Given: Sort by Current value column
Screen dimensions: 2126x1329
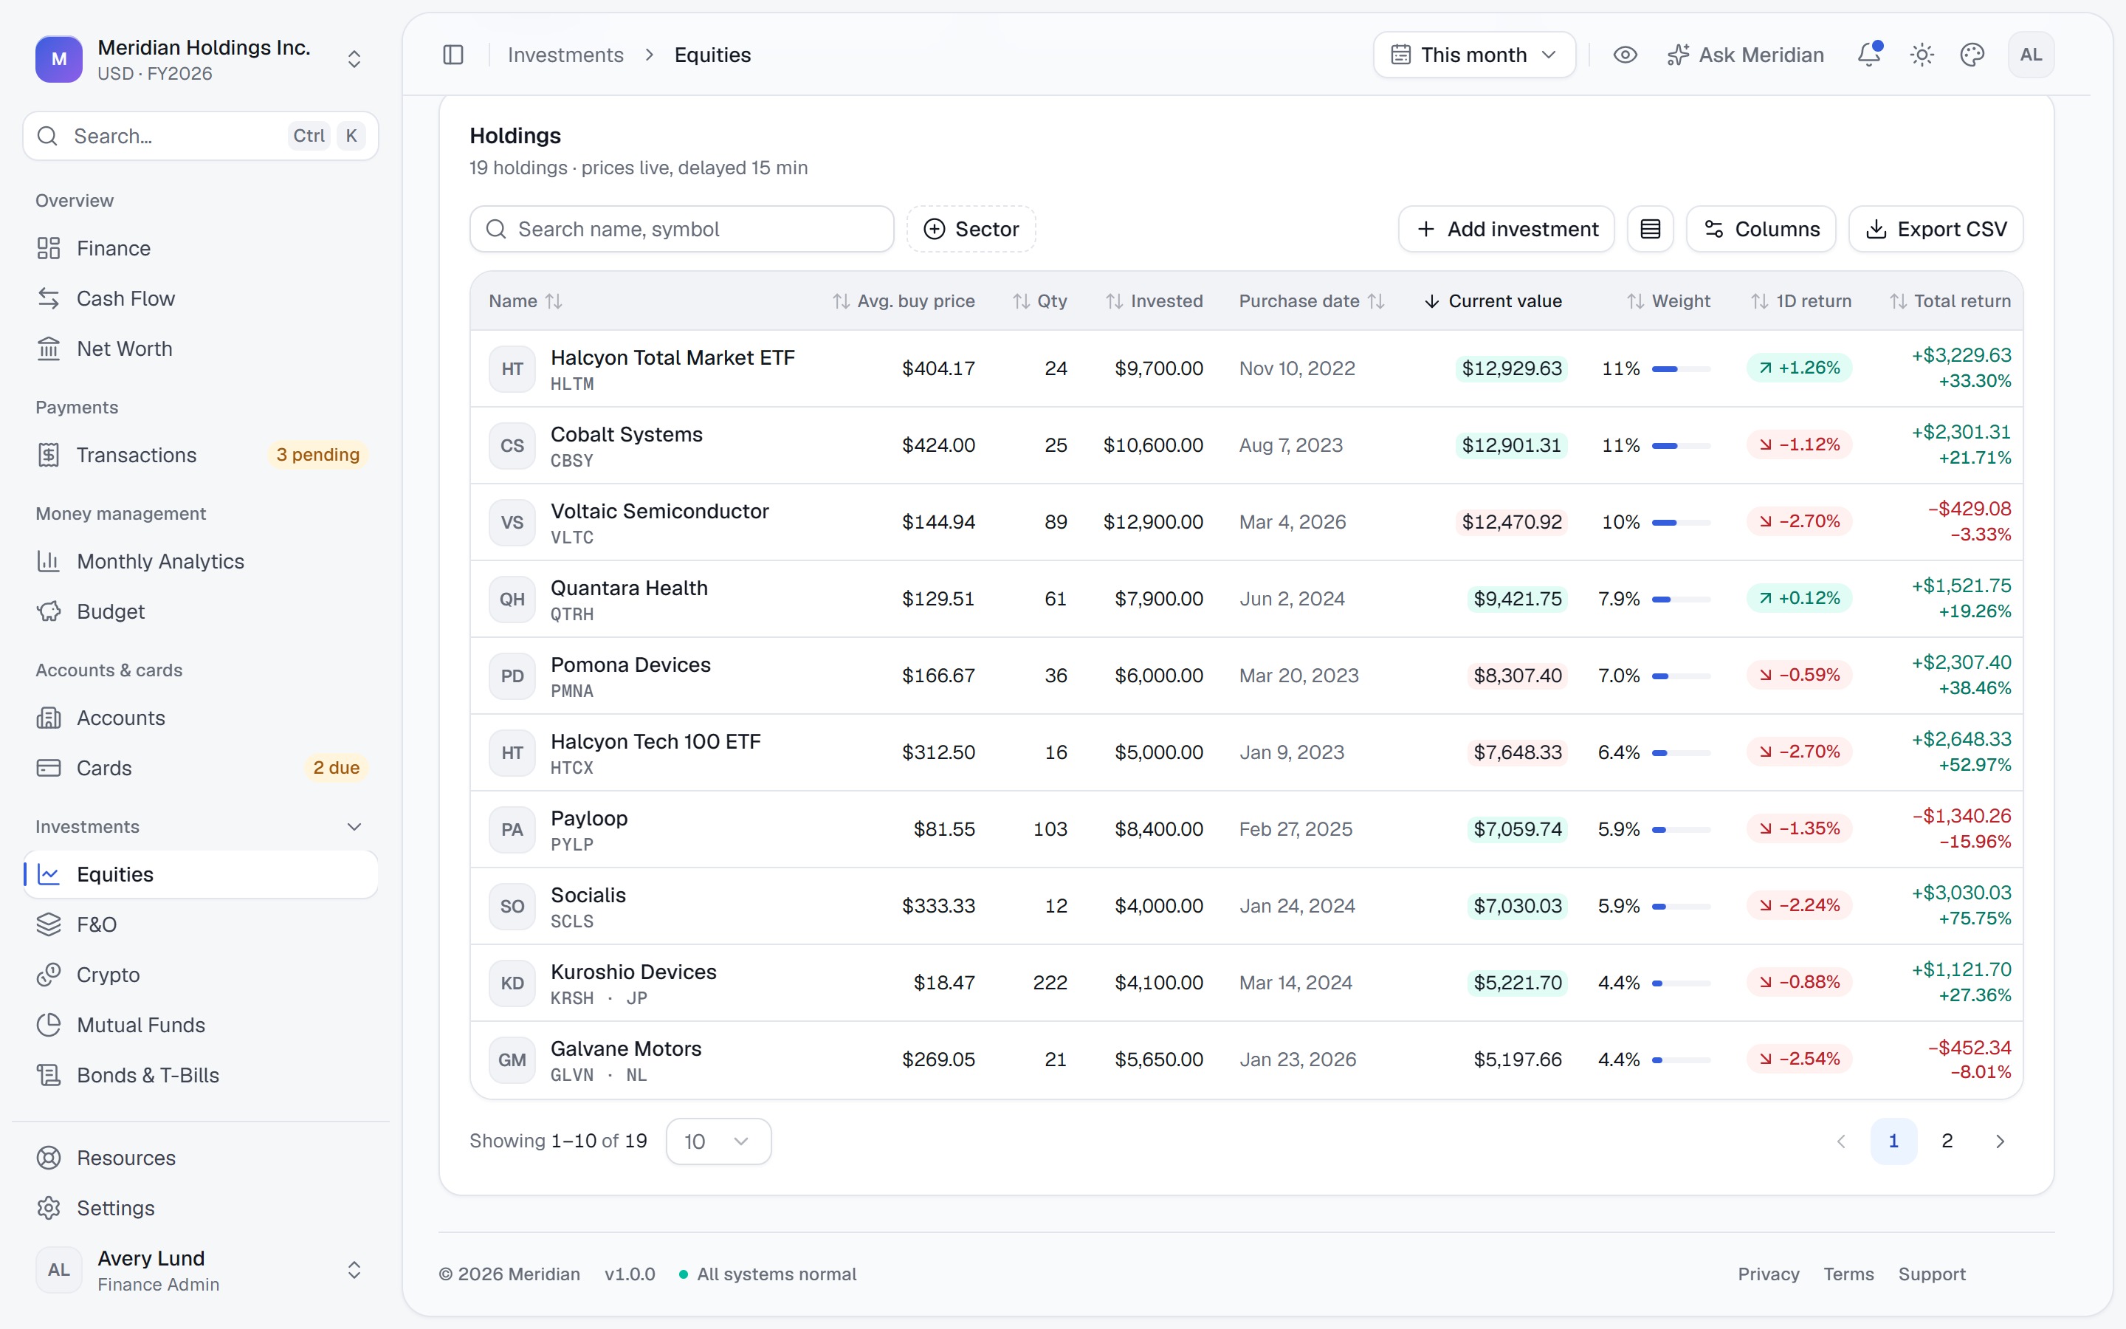Looking at the screenshot, I should pos(1493,301).
